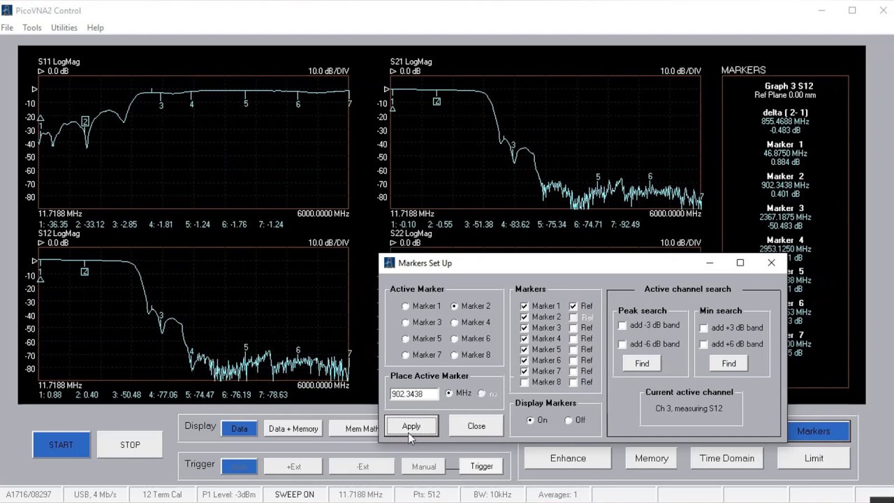Click 12 Term Cal status entry
Screen dimensions: 894x503
162,495
